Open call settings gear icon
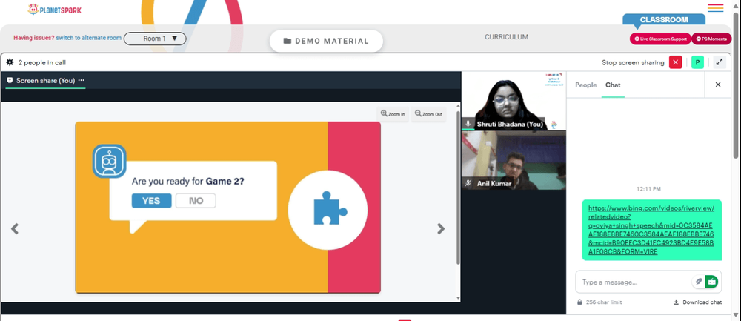 10,62
